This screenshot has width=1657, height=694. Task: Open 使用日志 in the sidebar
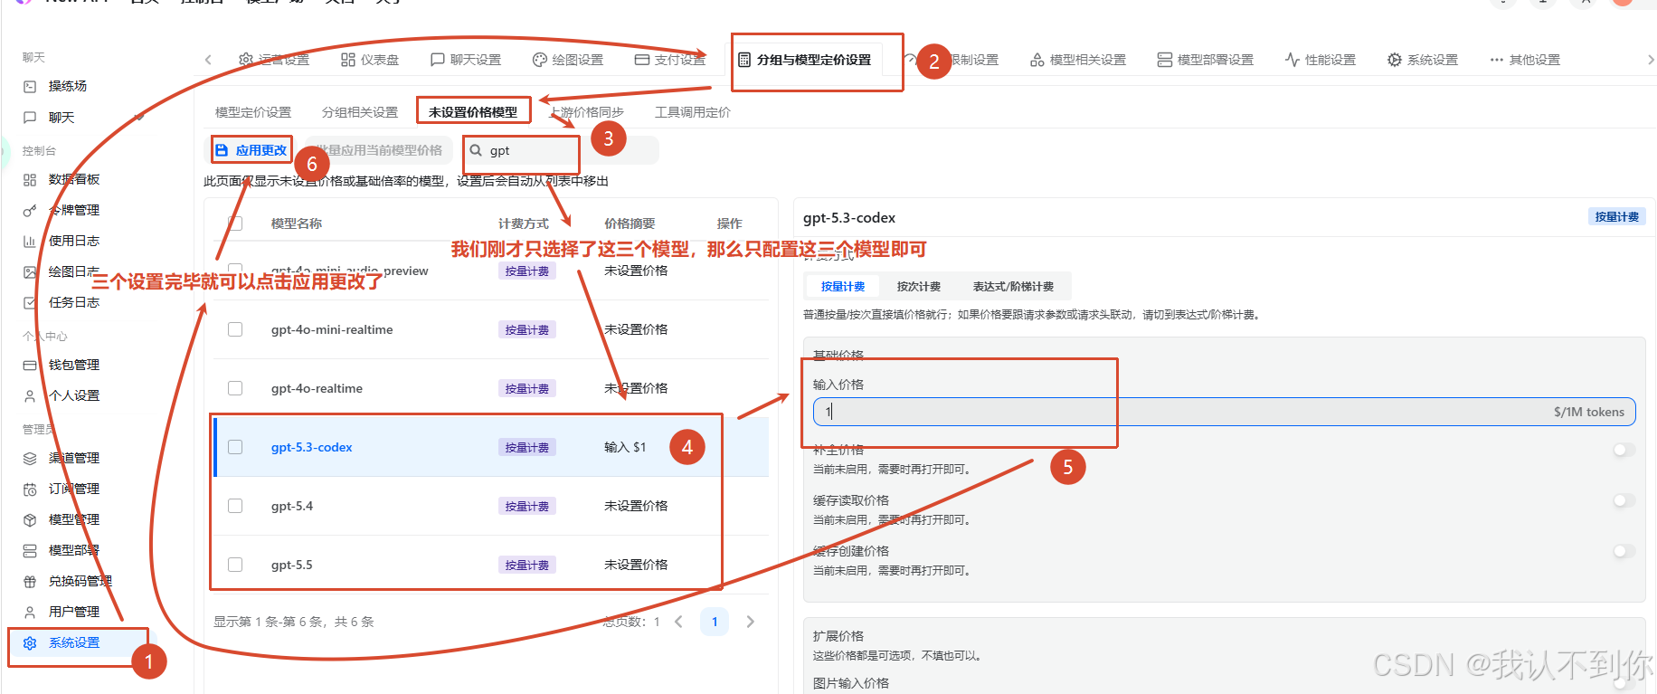pos(73,241)
